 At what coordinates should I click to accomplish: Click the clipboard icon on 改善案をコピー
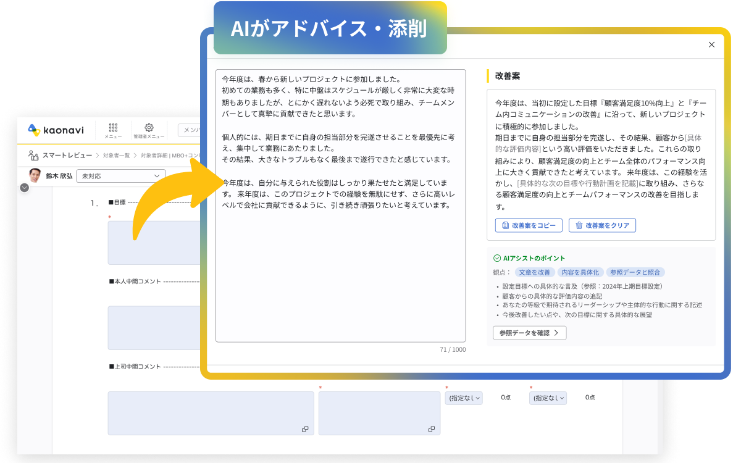click(504, 225)
